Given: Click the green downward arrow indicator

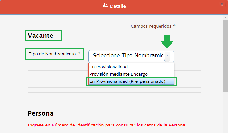Looking at the screenshot, I should pos(167,41).
